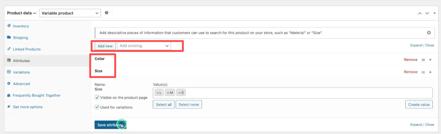Open the Get more options tab
The image size is (441, 134).
(x=28, y=107)
